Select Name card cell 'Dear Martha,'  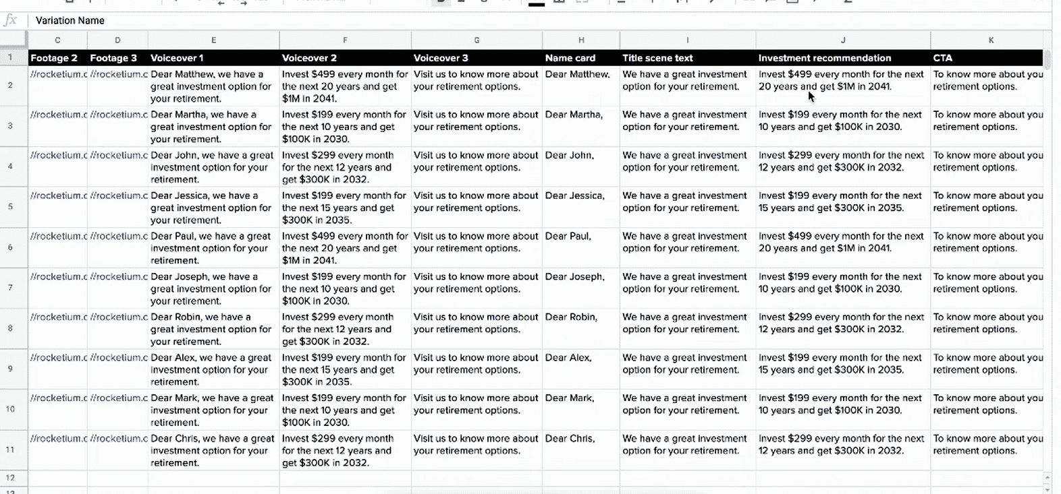click(581, 126)
